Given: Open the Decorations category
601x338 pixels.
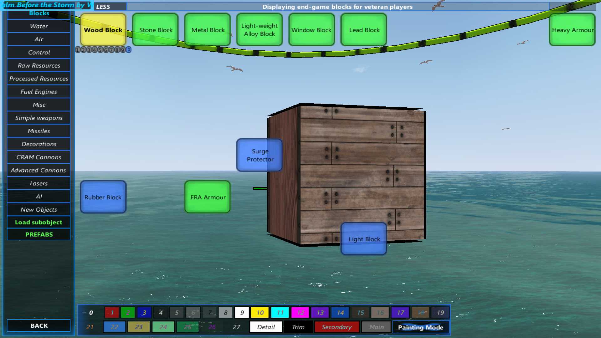Looking at the screenshot, I should [39, 144].
